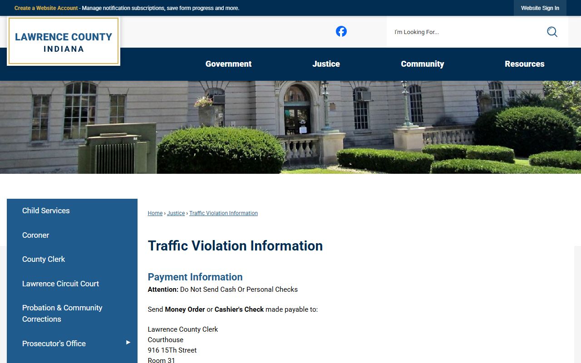Open County Clerk sidebar link

click(72, 259)
